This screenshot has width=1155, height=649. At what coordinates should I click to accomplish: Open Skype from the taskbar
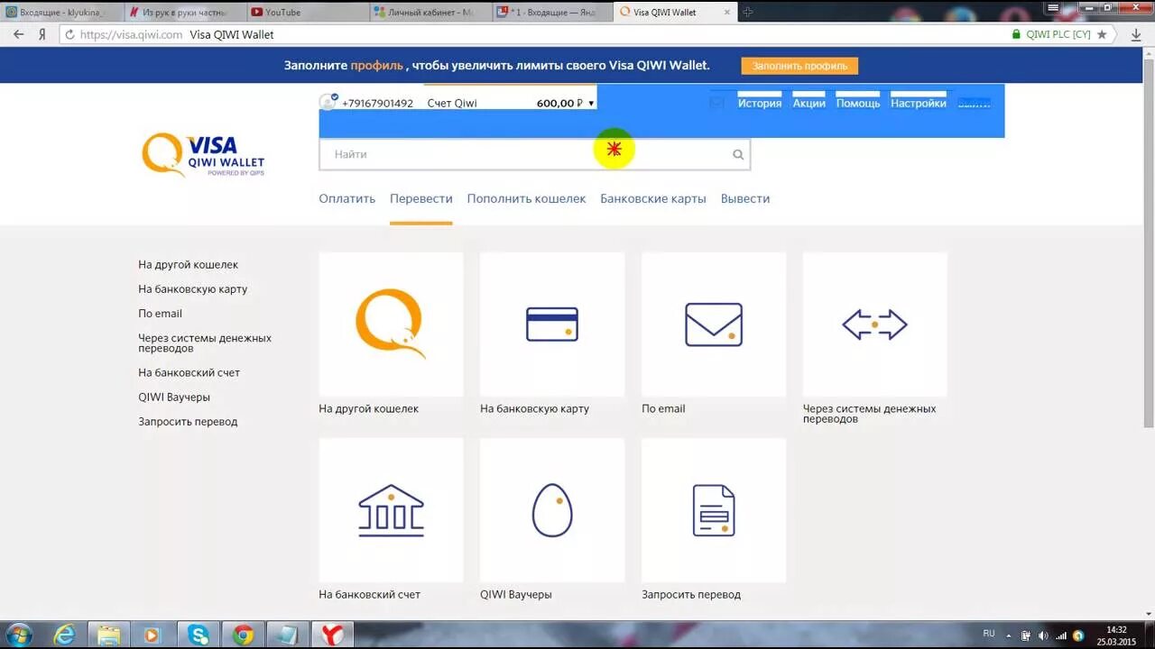click(199, 635)
